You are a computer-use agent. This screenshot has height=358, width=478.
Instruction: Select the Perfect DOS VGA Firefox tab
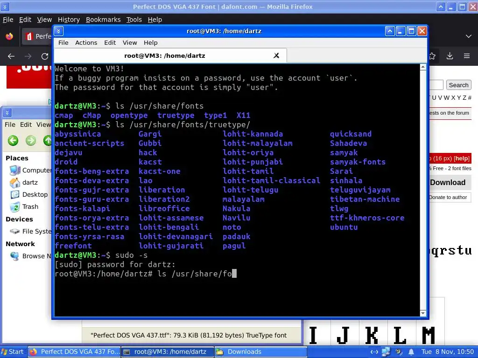tap(36, 36)
